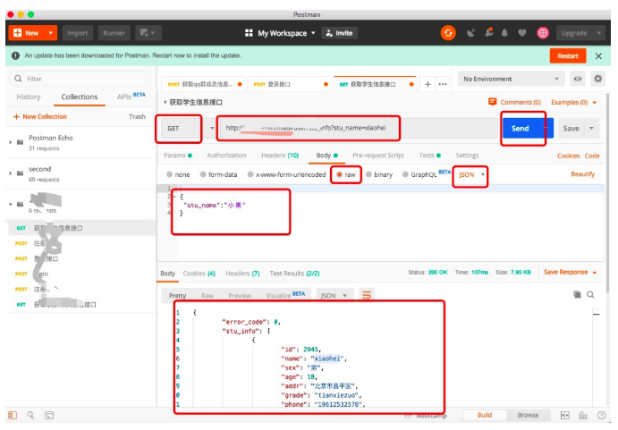Switch to Build mode

(485, 415)
